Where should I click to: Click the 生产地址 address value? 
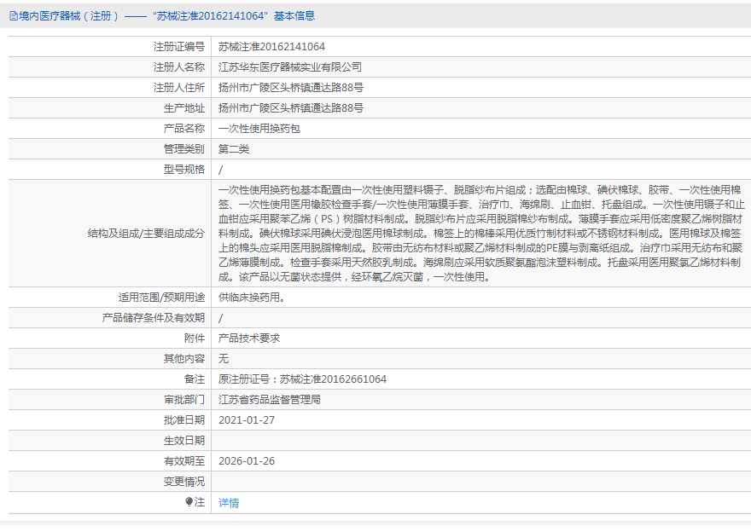291,108
